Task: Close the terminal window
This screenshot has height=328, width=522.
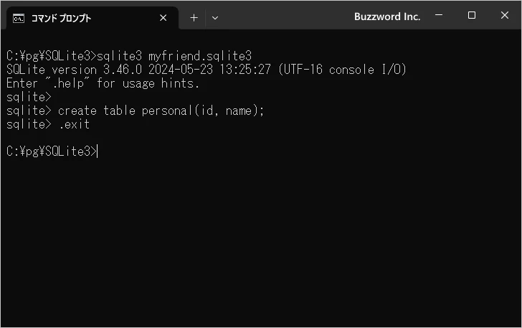Action: pos(505,15)
